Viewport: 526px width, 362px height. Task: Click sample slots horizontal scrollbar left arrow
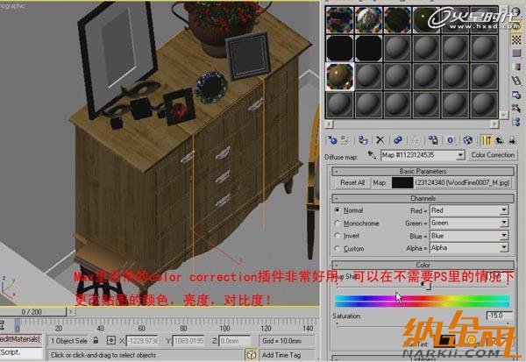(329, 124)
